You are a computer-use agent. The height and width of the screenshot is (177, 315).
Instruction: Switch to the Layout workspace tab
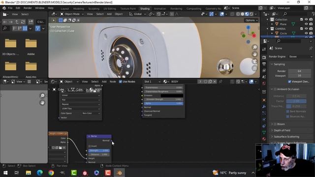[64, 9]
